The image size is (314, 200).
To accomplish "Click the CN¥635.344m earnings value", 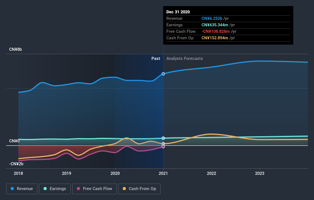I will coord(215,25).
